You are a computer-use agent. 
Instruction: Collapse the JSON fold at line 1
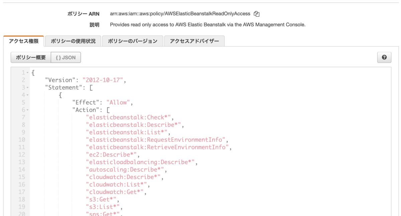[27, 73]
